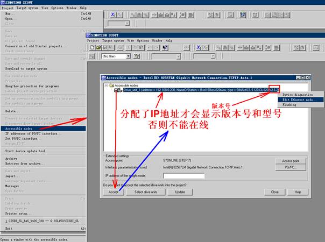The image size is (325, 242).
Task: Click the Access point button
Action: click(290, 161)
